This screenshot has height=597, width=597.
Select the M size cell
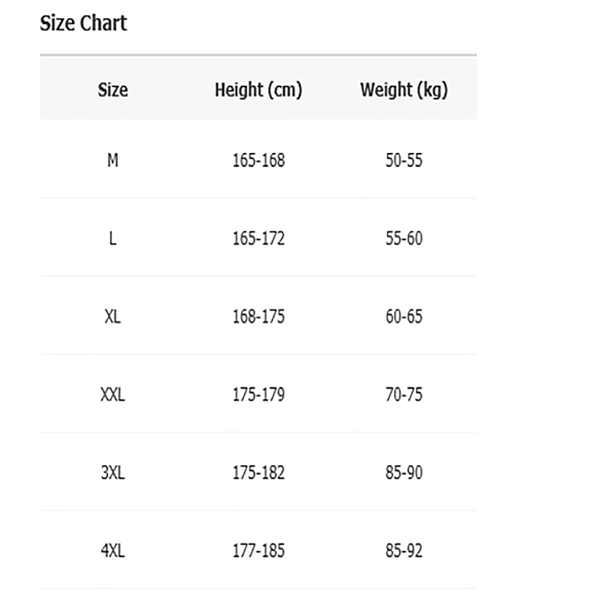tap(113, 160)
